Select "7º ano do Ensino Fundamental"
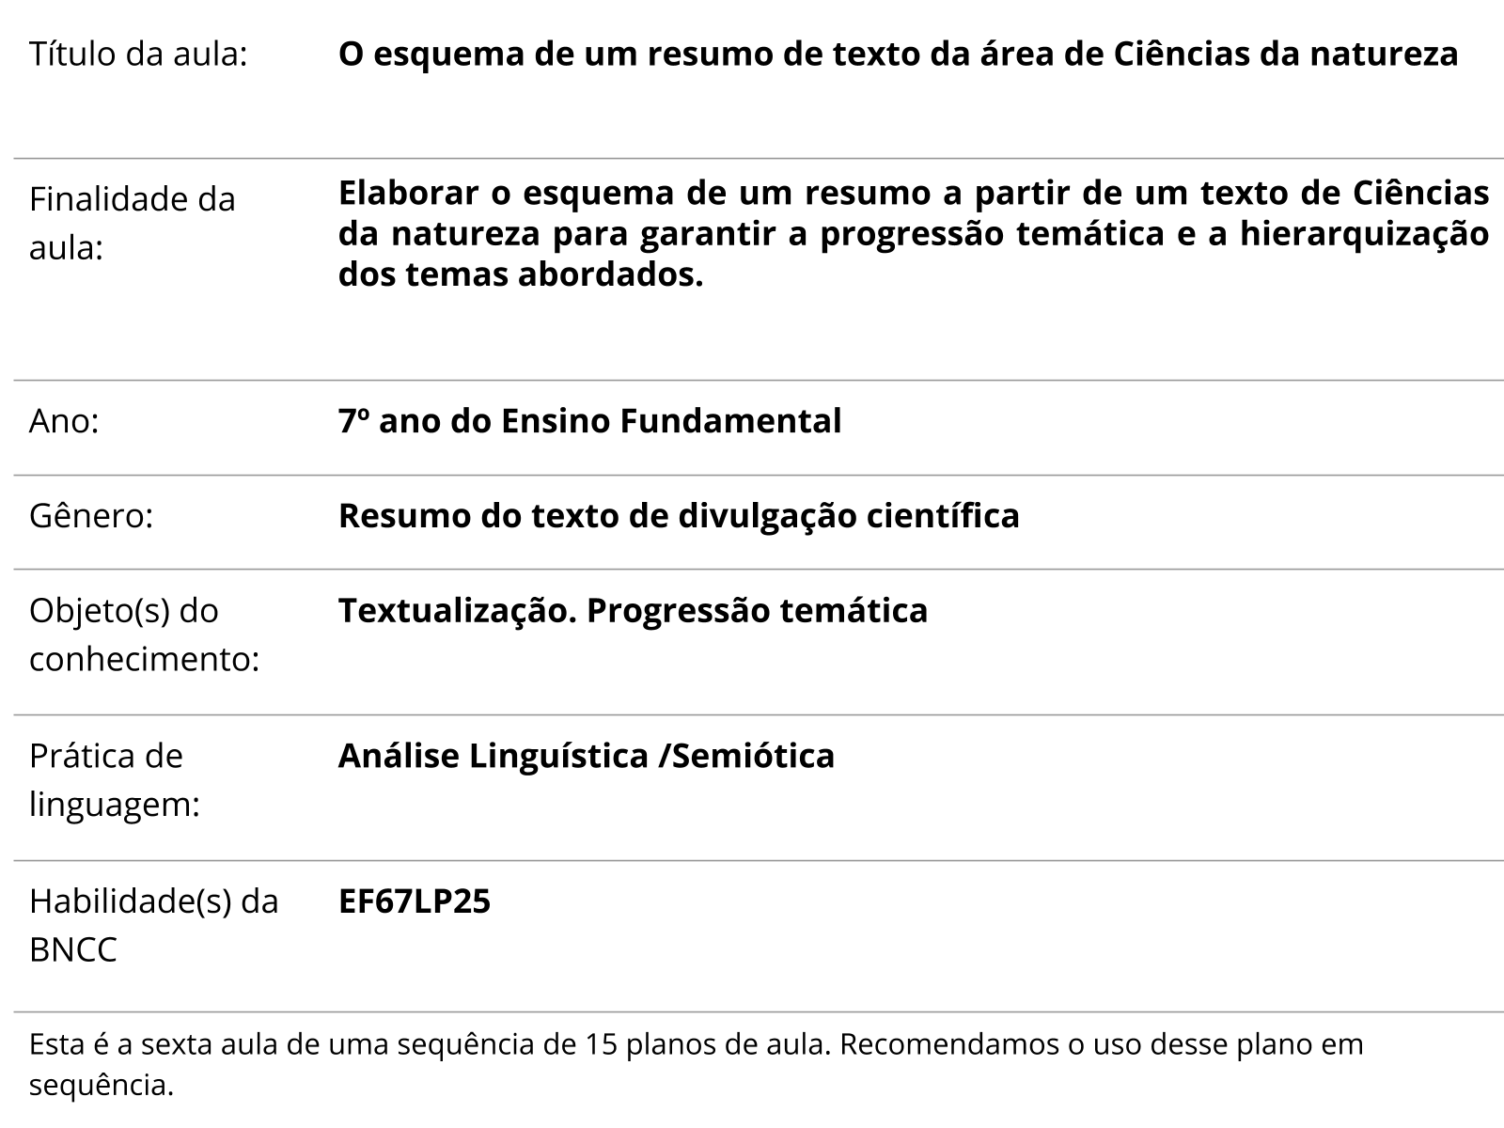This screenshot has height=1128, width=1504. 589,421
